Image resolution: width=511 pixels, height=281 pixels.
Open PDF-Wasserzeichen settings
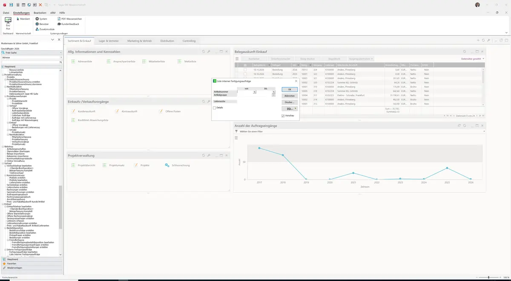(70, 19)
